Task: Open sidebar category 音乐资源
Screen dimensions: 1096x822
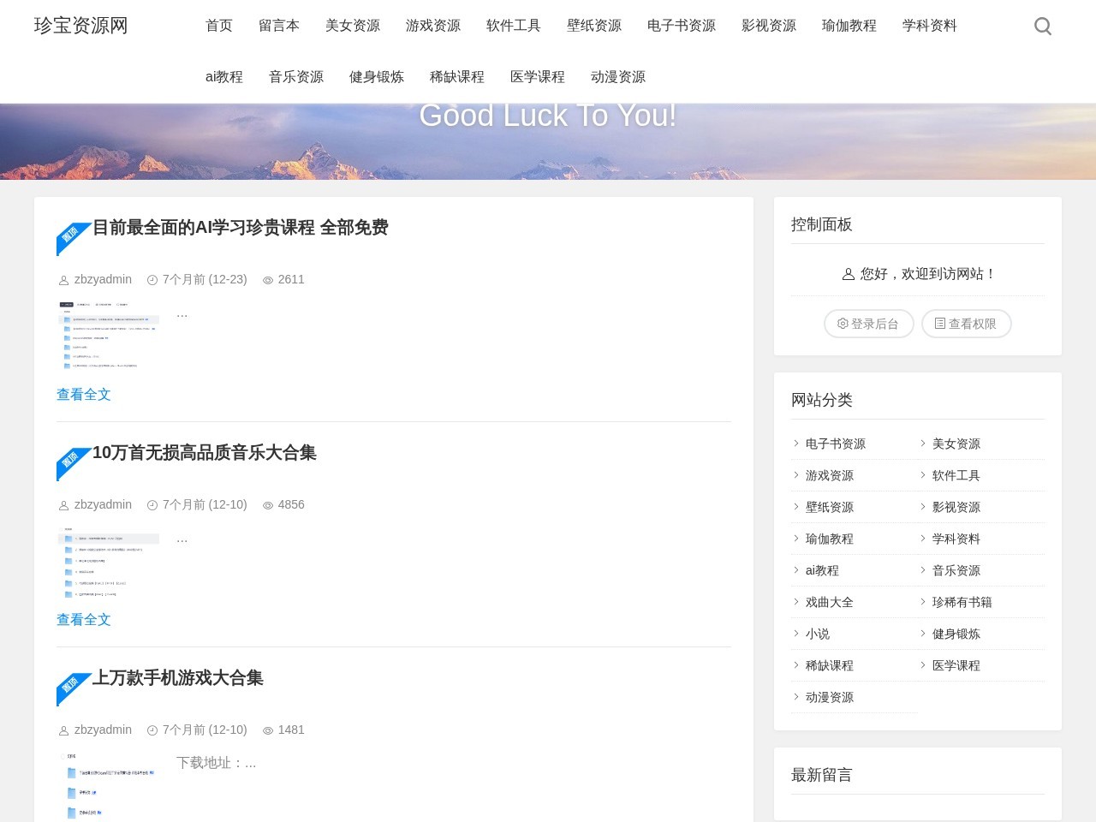Action: click(956, 570)
